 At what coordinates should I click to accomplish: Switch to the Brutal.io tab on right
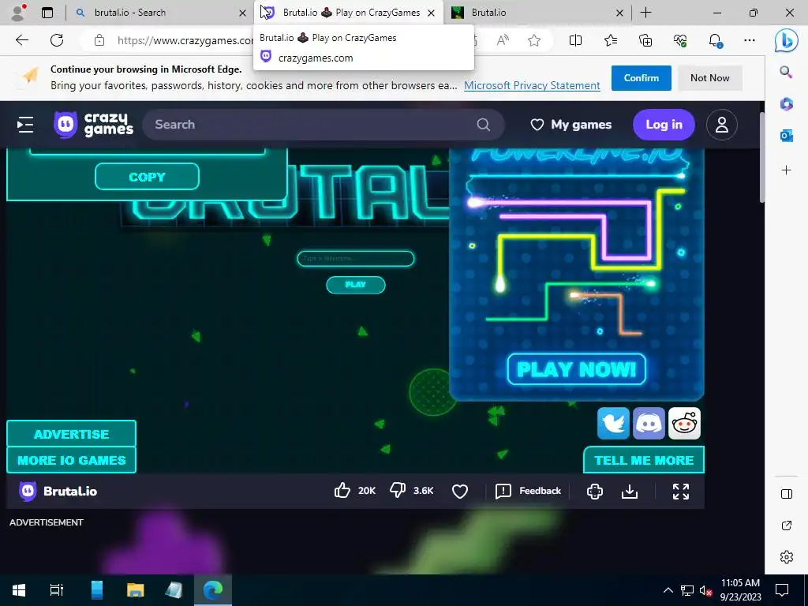coord(536,13)
